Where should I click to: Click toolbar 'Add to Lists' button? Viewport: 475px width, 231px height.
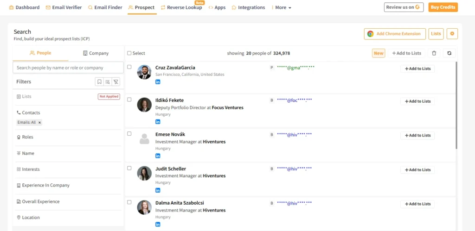coord(406,53)
